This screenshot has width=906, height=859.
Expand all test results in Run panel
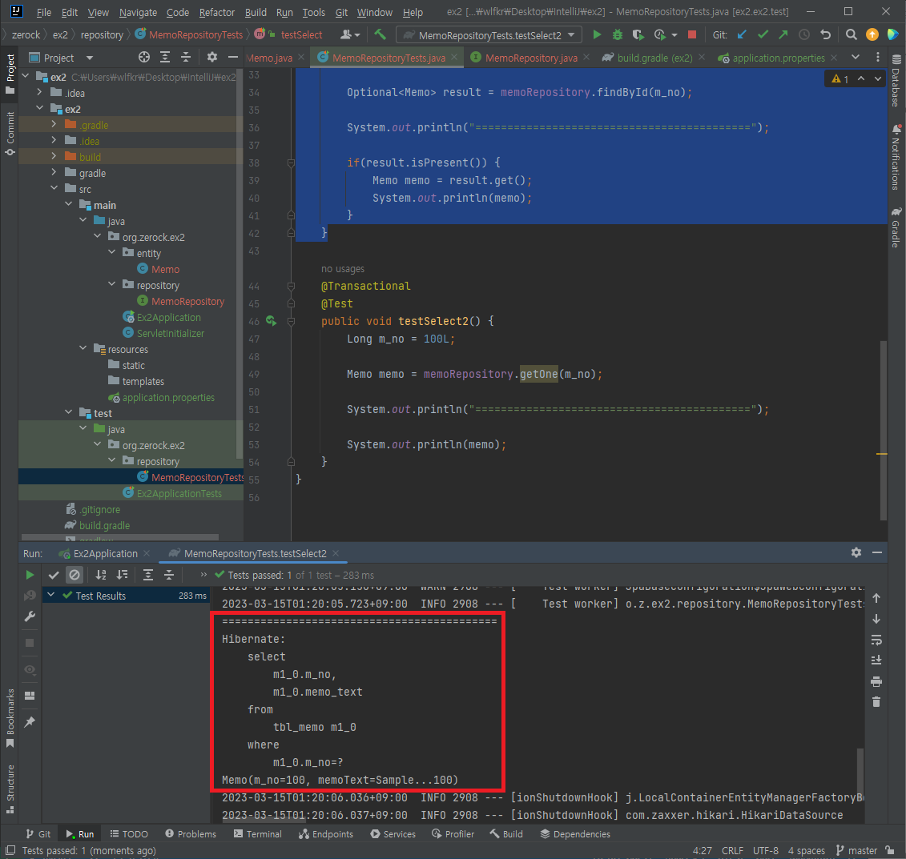[x=148, y=575]
